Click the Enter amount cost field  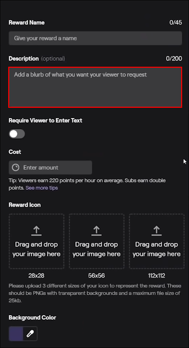click(x=50, y=167)
